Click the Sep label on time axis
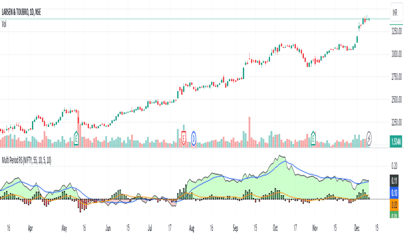 (x=235, y=228)
